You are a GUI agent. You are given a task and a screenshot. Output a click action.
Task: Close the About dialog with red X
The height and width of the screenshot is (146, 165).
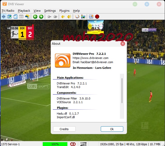[123, 44]
